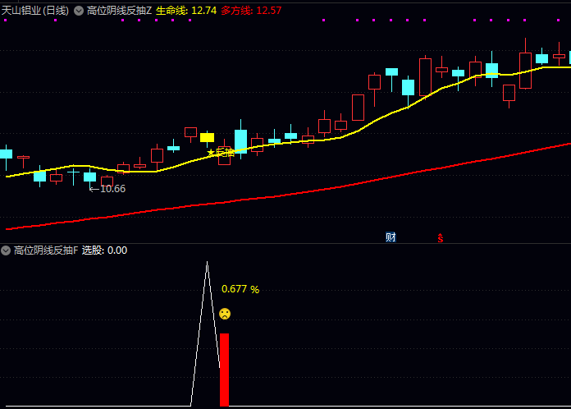This screenshot has height=409, width=571.
Task: Click the white spike peak in sub-chart
Action: (x=208, y=263)
